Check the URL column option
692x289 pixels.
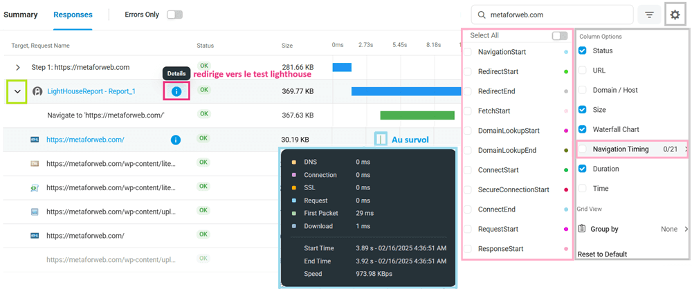[583, 70]
